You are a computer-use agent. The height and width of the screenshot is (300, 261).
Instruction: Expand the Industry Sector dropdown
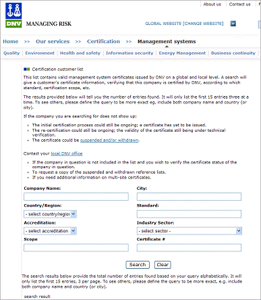[190, 231]
